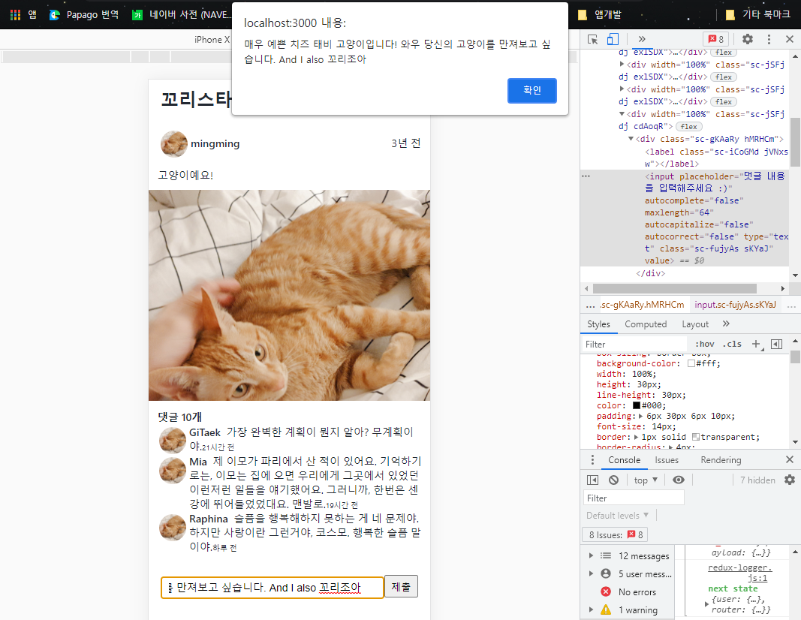Open the Default levels dropdown
Screen dimensions: 801x620
[x=618, y=516]
